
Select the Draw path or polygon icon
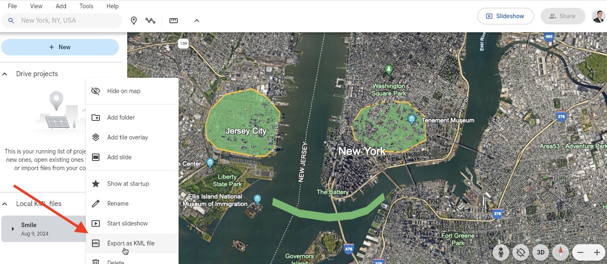tap(150, 21)
